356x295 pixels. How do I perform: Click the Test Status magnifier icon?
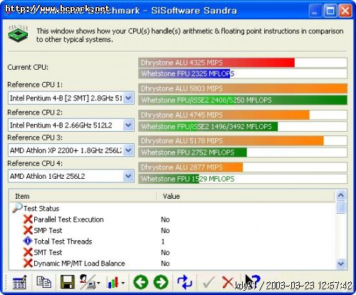point(17,207)
